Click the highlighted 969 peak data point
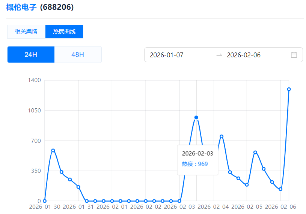The image size is (306, 214). coord(196,117)
